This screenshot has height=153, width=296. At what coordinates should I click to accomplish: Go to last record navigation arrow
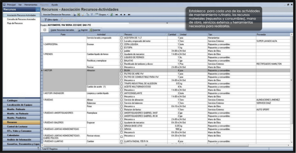coord(129,14)
